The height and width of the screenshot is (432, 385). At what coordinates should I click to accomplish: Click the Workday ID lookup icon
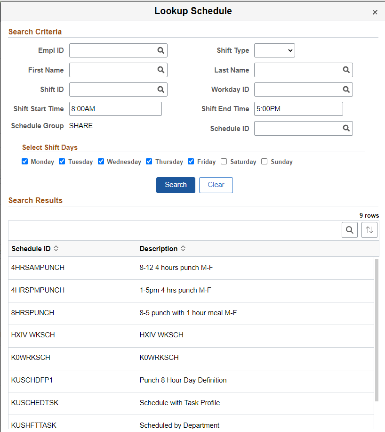(346, 89)
